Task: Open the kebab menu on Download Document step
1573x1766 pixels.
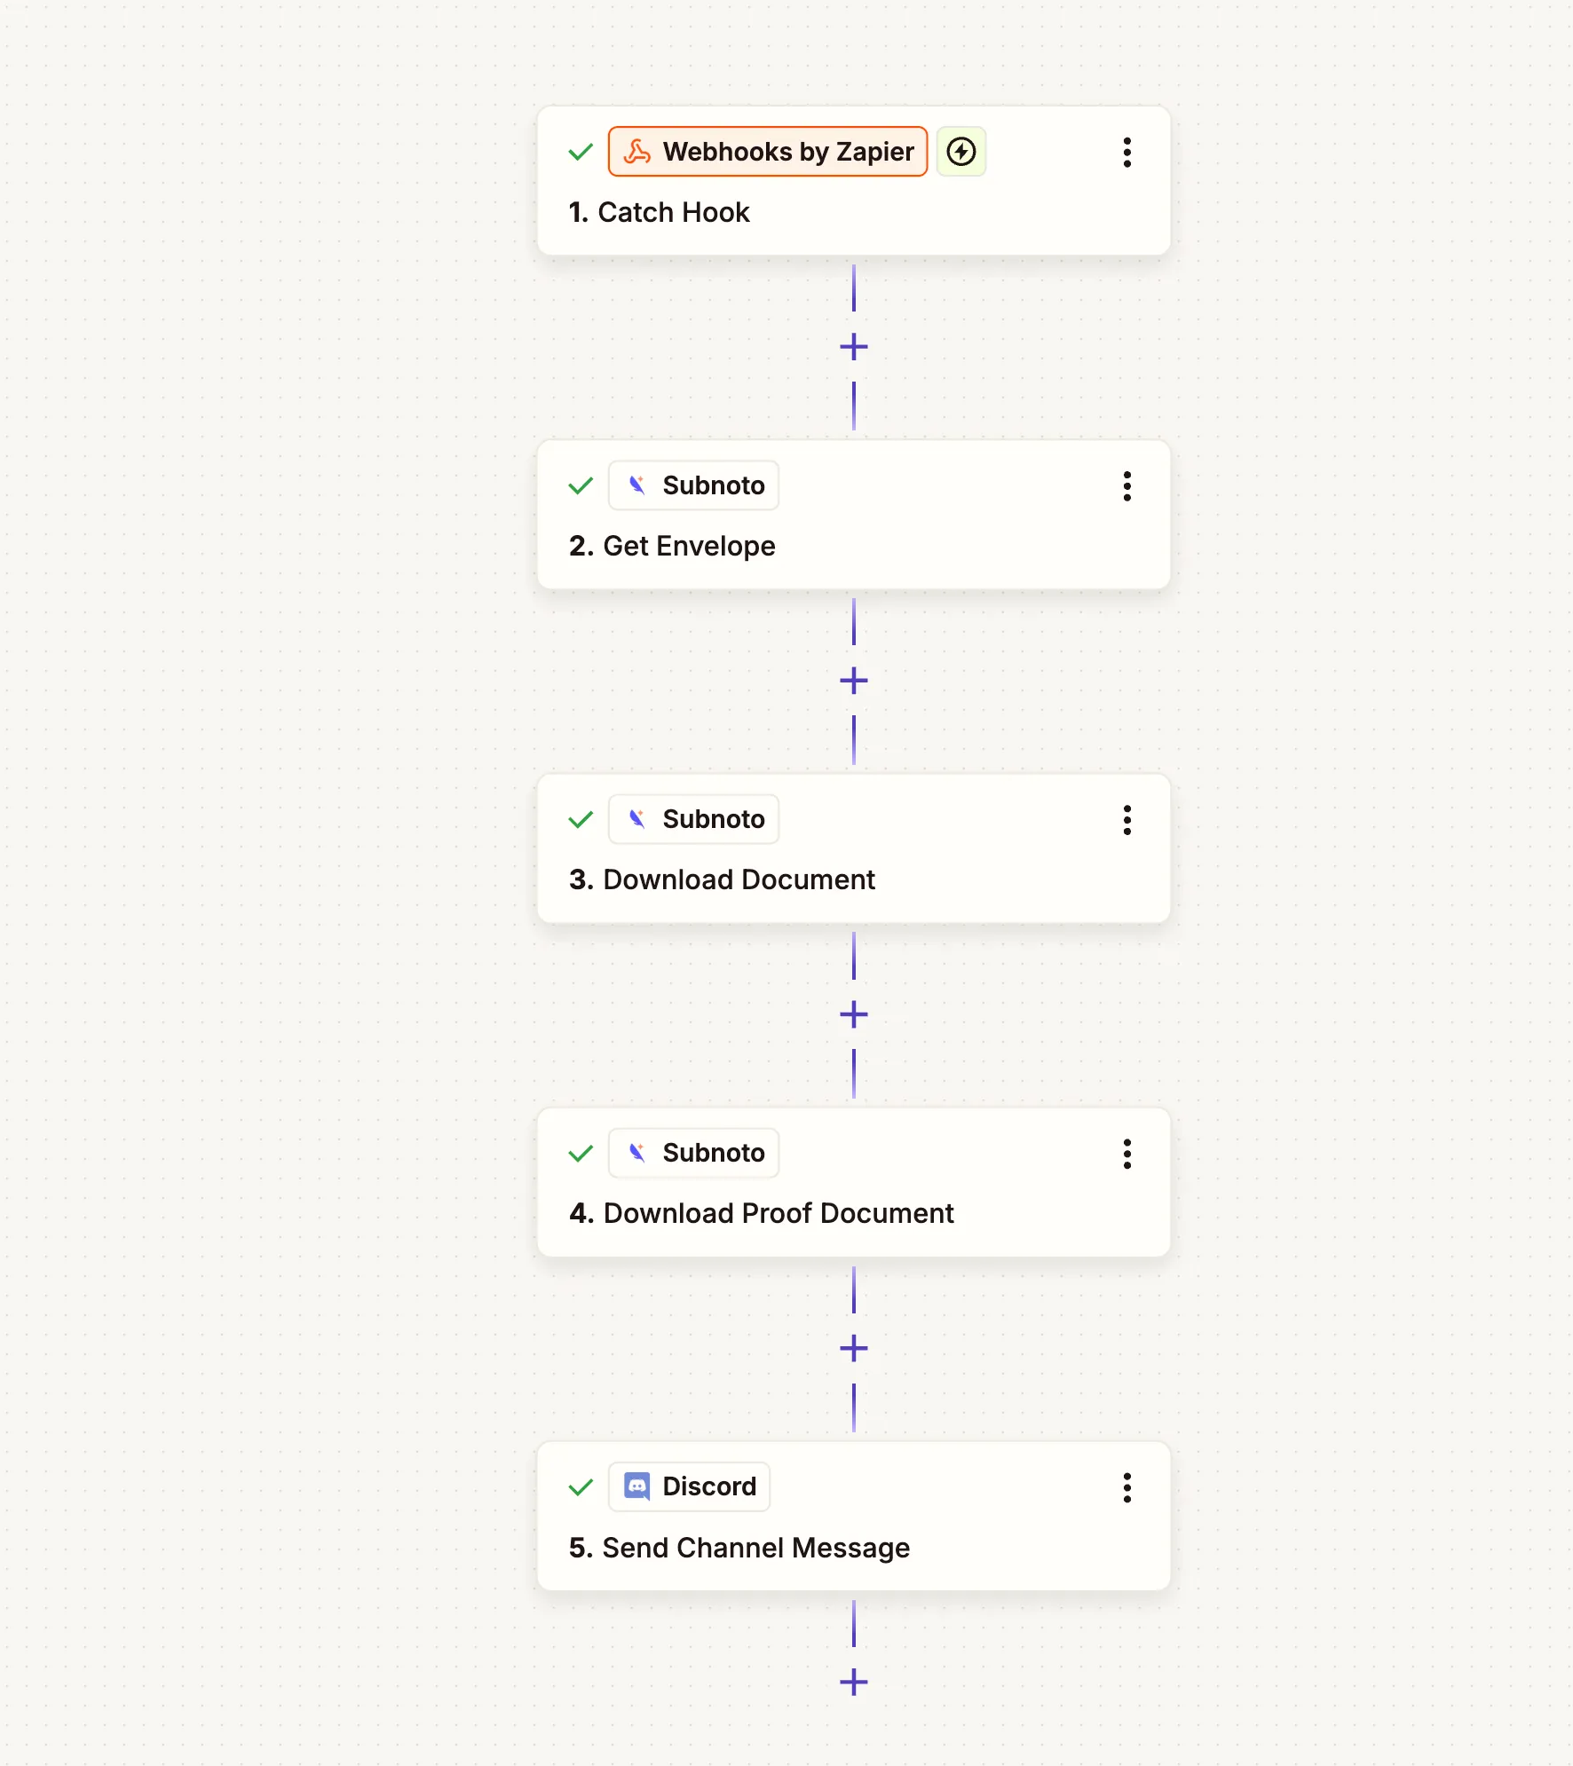Action: 1126,820
